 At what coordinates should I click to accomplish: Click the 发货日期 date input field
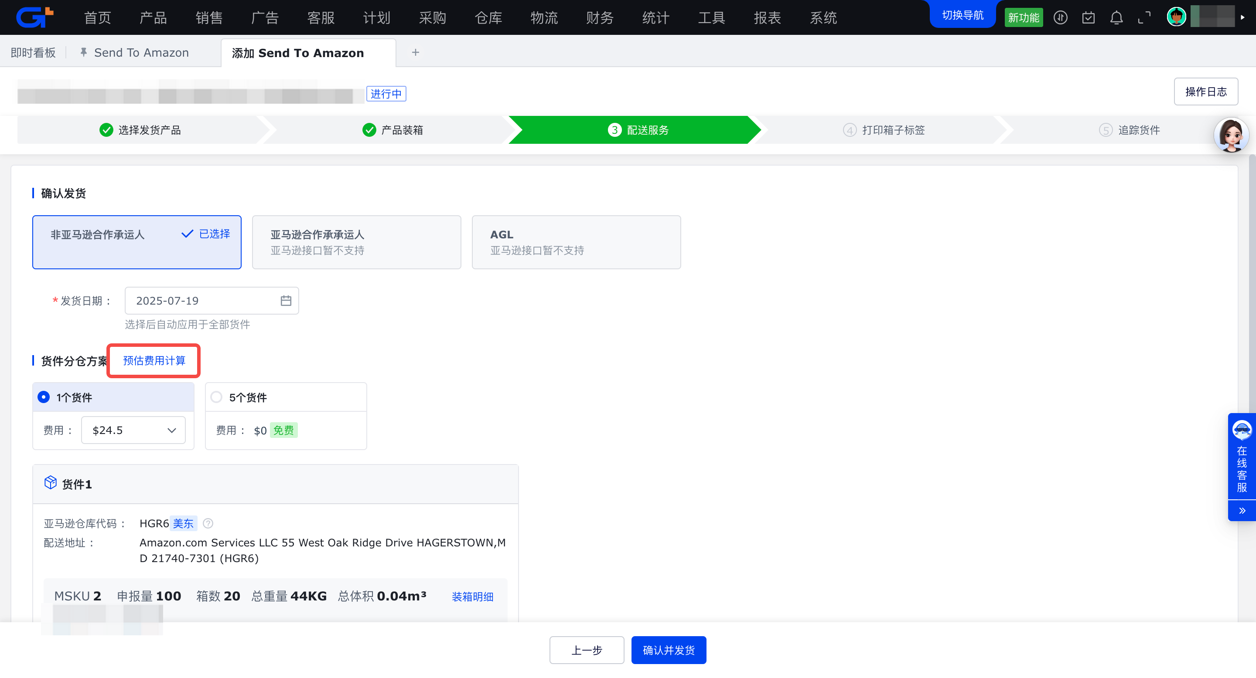[x=212, y=301]
